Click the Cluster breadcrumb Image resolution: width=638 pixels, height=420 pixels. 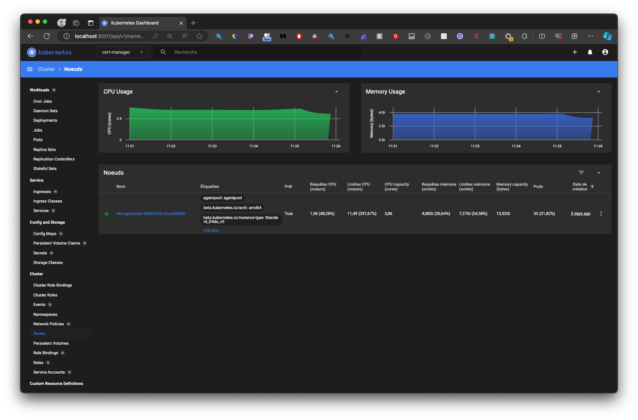[x=46, y=69]
